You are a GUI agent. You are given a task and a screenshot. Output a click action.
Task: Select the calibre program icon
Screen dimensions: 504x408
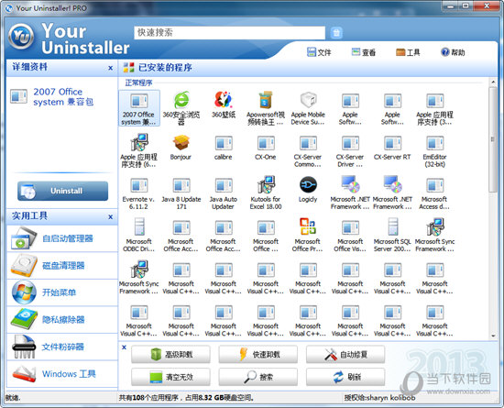coord(224,148)
